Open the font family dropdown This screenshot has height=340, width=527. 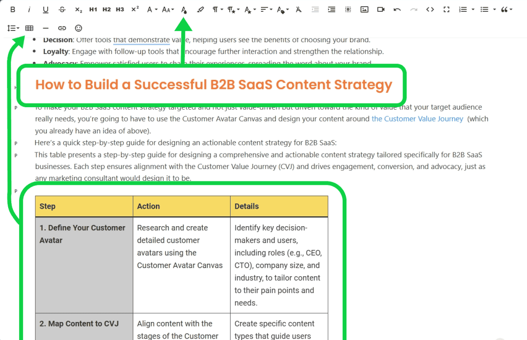click(152, 9)
